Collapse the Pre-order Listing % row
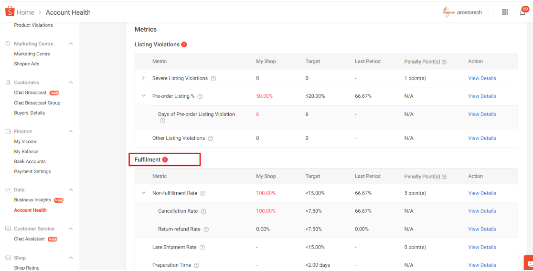This screenshot has height=271, width=533. (x=143, y=96)
